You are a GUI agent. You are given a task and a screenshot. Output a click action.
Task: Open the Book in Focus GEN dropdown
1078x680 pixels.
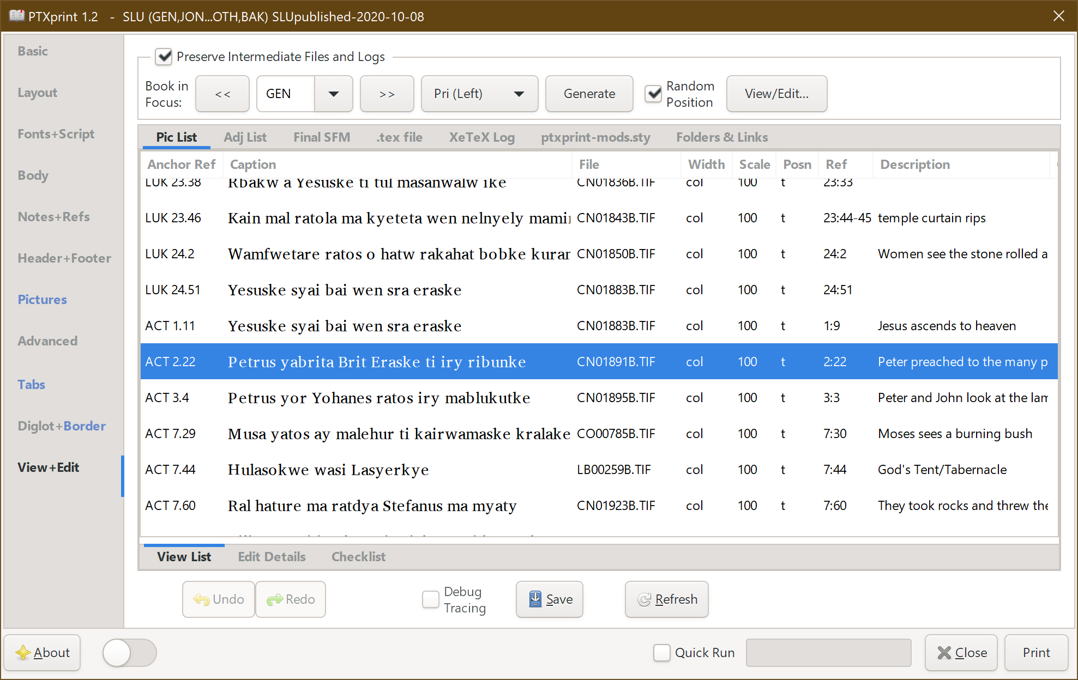click(333, 93)
